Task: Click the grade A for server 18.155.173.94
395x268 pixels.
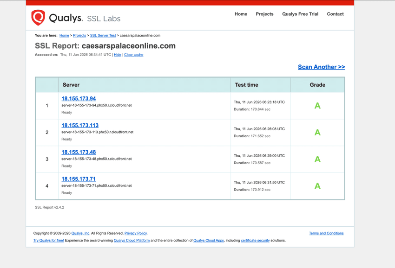Action: click(317, 106)
